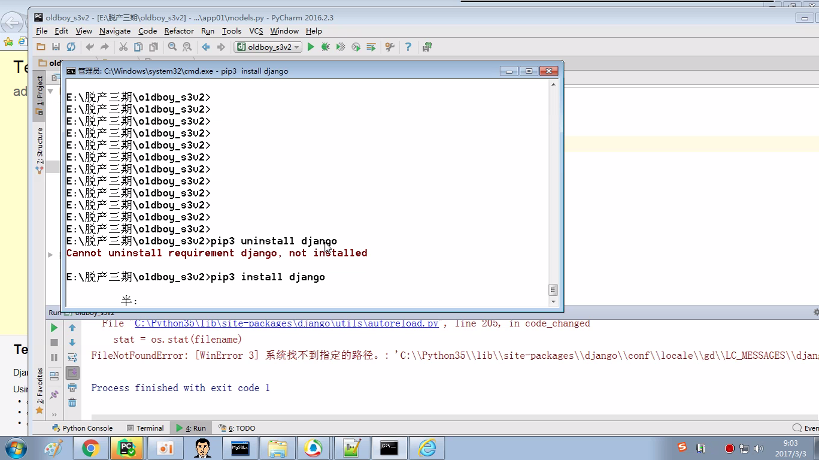
Task: Click the Rerun icon in Run panel
Action: point(54,328)
